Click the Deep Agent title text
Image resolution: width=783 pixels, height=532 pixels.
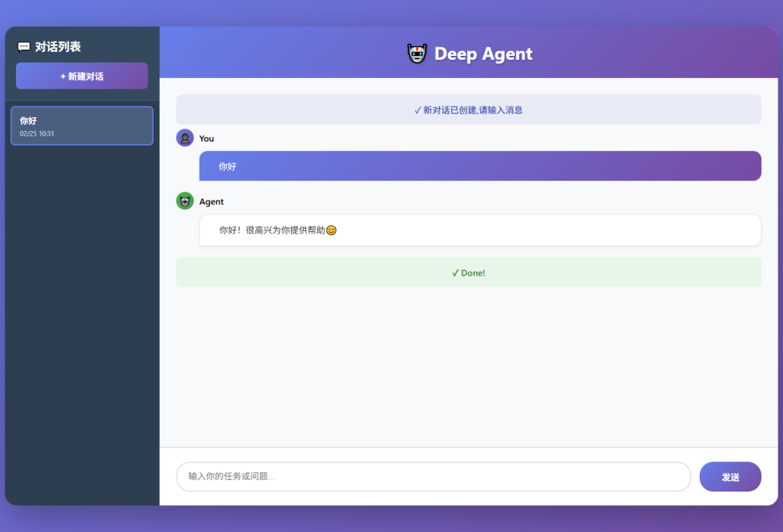click(x=483, y=54)
